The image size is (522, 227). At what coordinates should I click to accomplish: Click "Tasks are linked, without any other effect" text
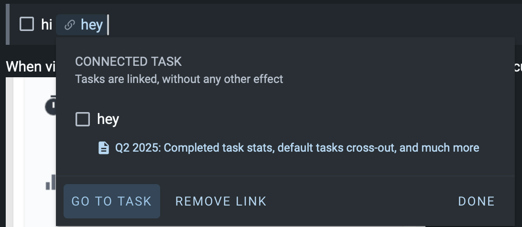pos(179,79)
